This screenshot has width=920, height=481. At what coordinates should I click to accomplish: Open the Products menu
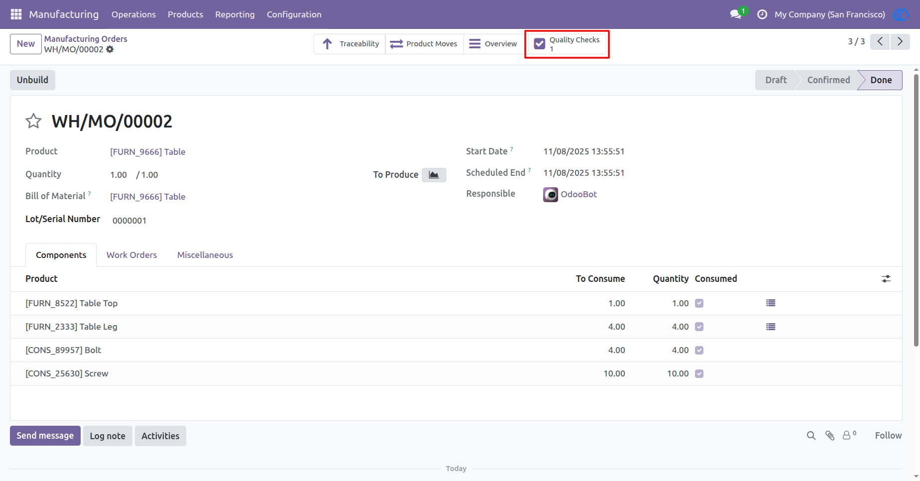click(x=185, y=14)
